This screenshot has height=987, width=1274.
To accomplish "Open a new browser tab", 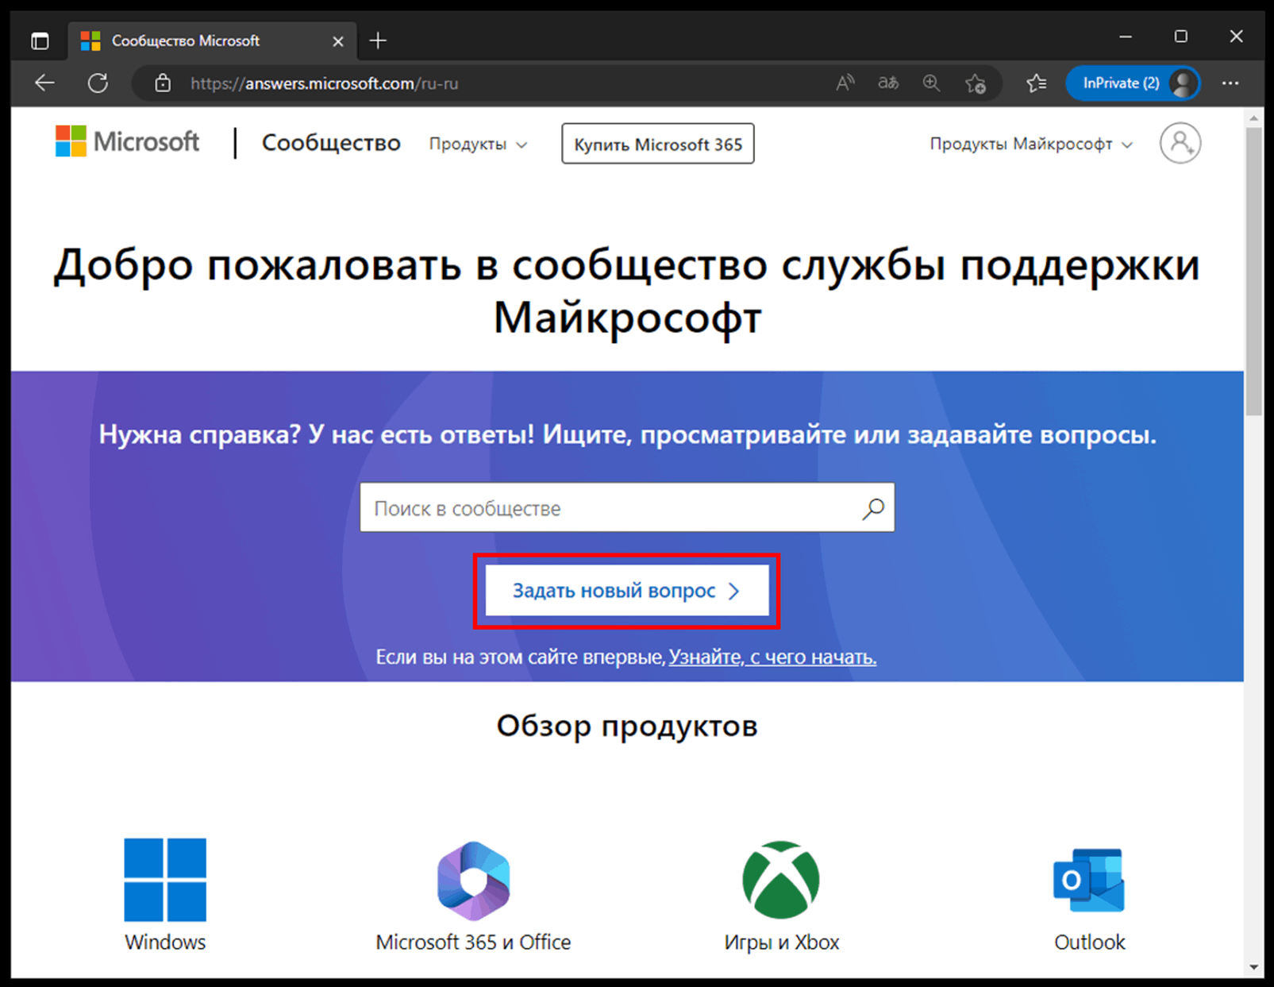I will (x=378, y=40).
